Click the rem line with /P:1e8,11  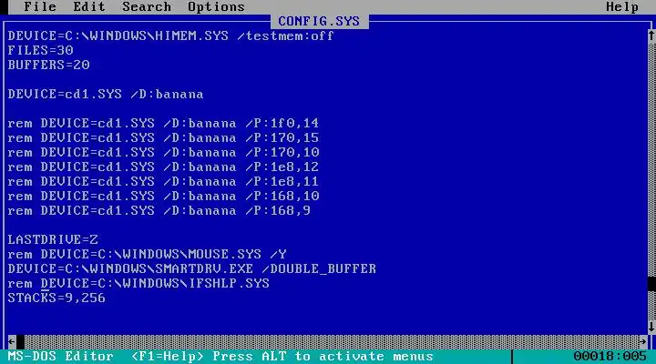[163, 181]
